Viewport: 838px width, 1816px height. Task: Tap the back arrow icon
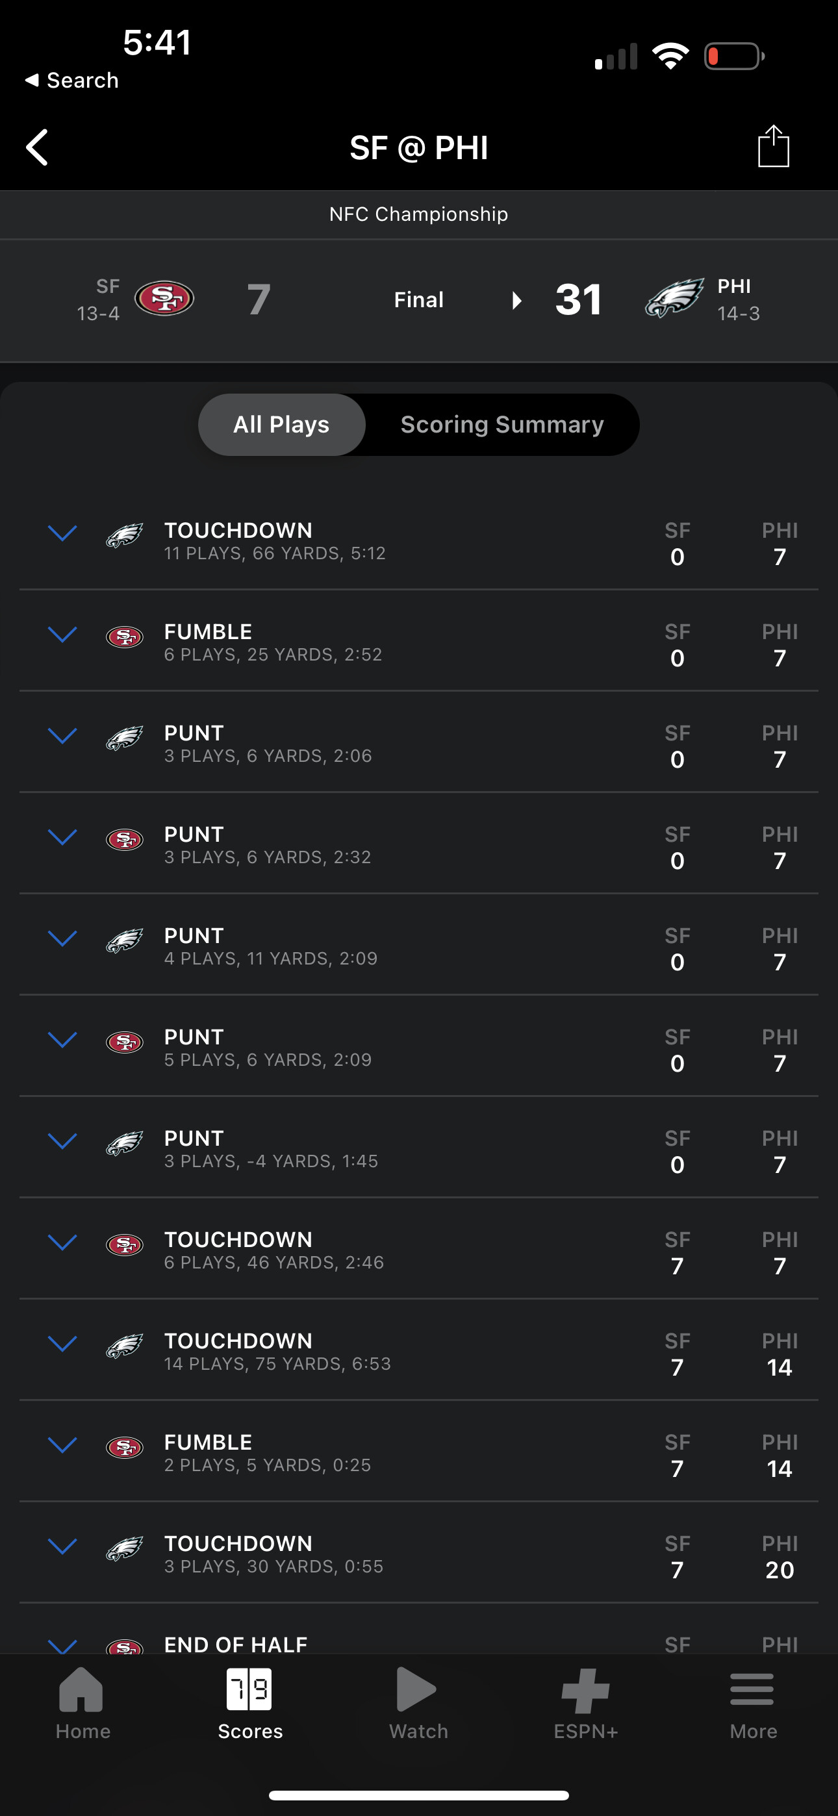coord(38,147)
